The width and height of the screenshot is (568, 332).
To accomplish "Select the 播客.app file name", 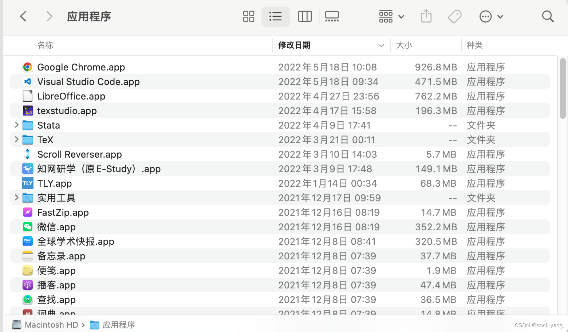I will pyautogui.click(x=56, y=285).
